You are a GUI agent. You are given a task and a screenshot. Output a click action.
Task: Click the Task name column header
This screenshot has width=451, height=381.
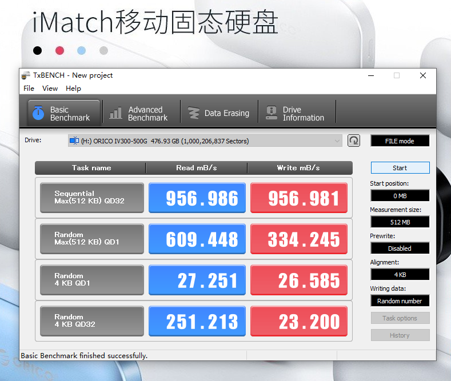point(91,168)
